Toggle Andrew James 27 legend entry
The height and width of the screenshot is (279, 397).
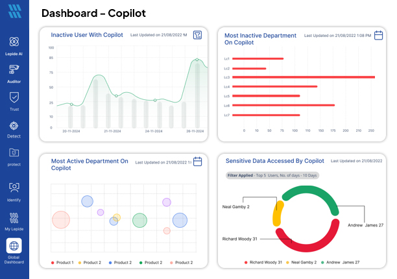pyautogui.click(x=343, y=262)
